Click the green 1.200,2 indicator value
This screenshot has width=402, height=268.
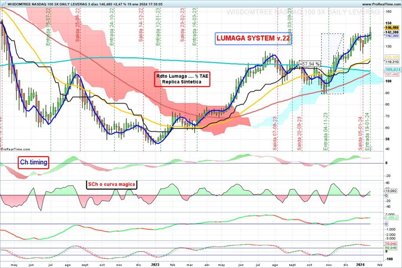click(x=391, y=217)
